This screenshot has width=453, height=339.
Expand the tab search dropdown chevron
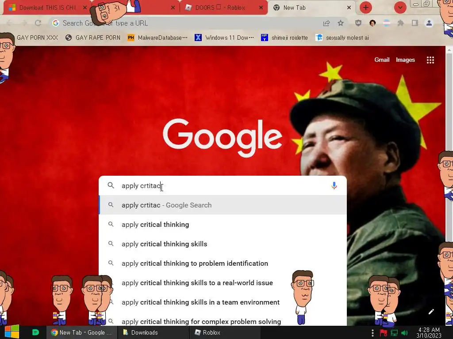pos(400,8)
